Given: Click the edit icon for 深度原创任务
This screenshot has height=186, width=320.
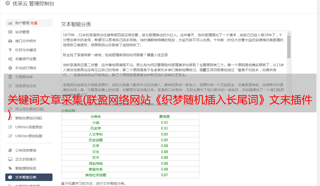Looking at the screenshot, I should click(10, 86).
